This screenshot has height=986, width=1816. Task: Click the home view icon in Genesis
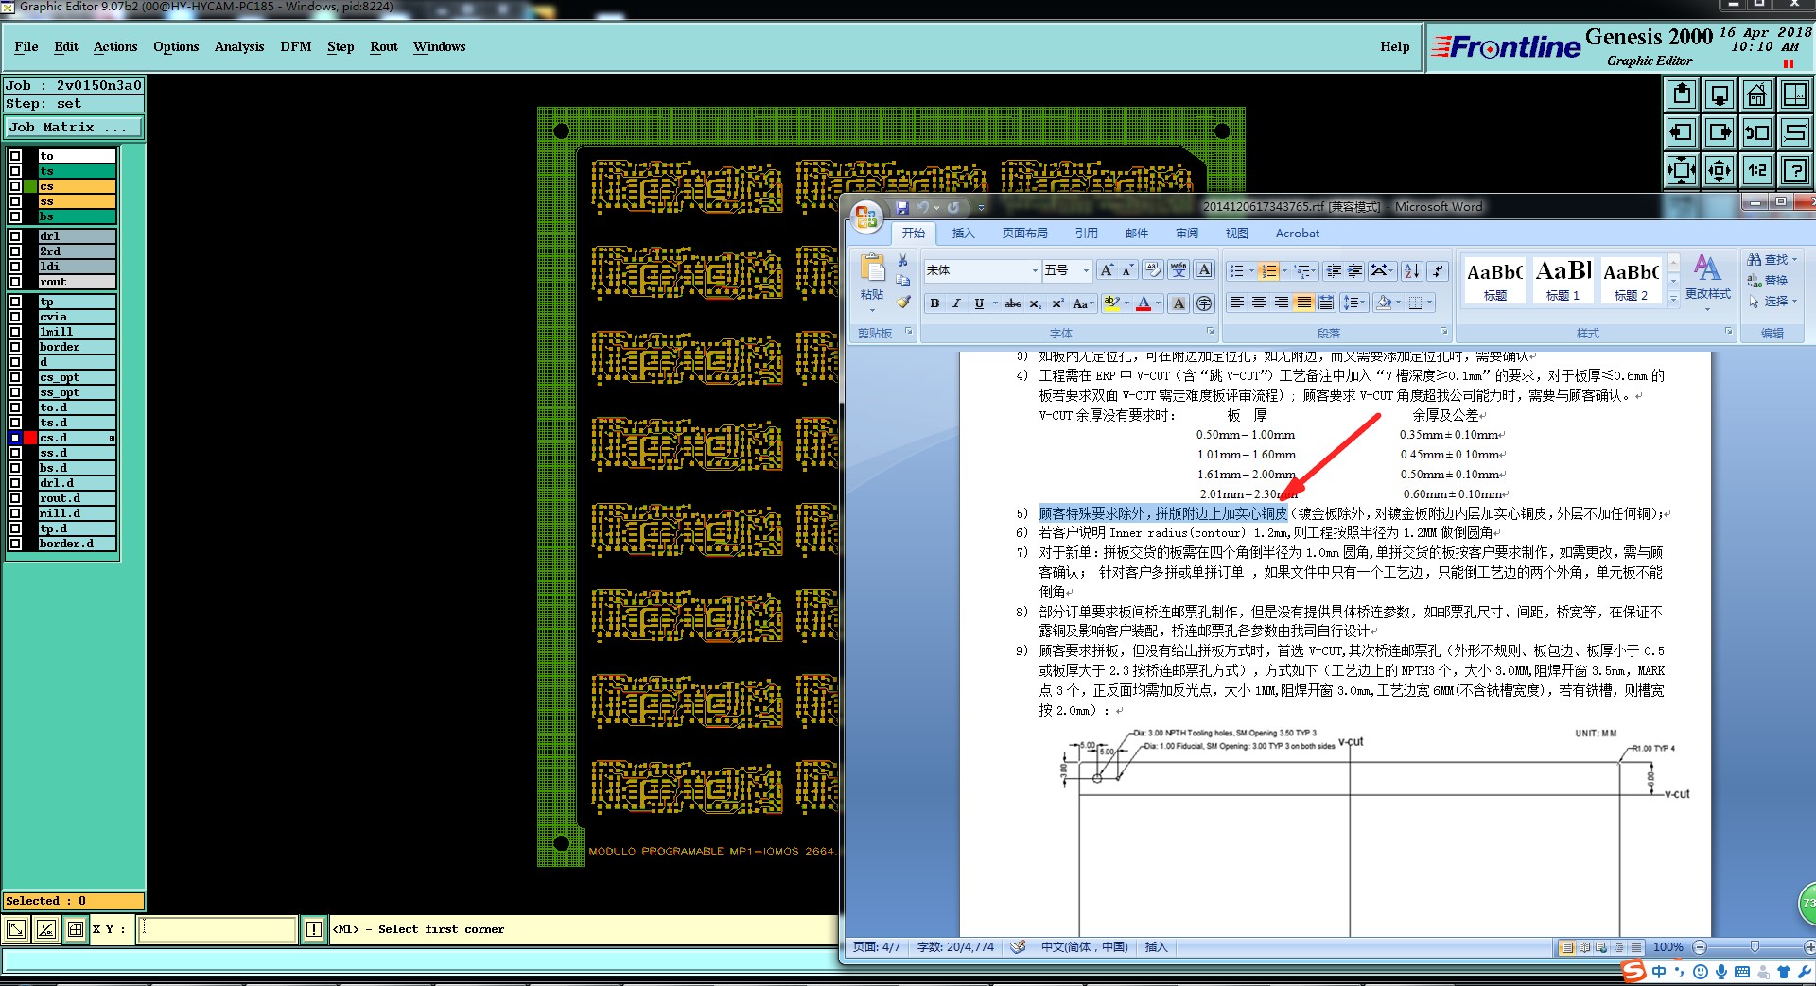click(x=1757, y=95)
